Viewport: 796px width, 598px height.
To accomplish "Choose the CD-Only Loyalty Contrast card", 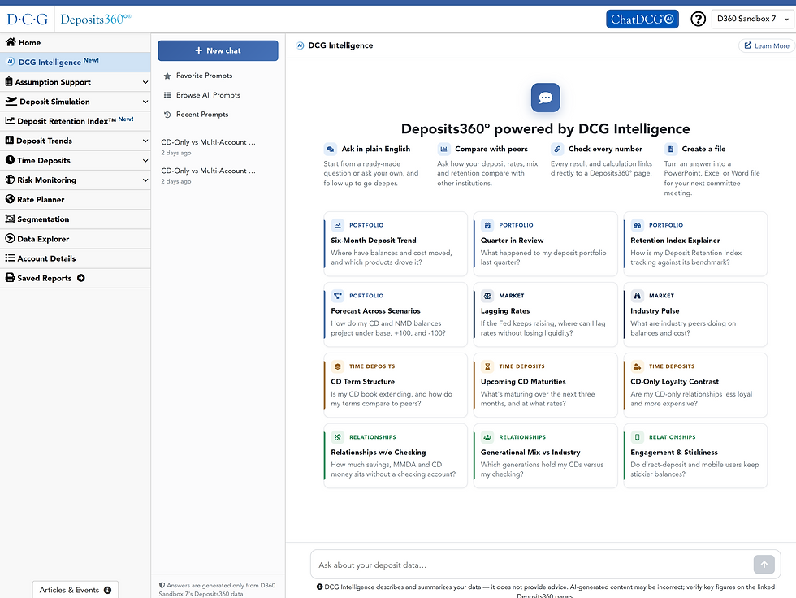I will pyautogui.click(x=695, y=385).
